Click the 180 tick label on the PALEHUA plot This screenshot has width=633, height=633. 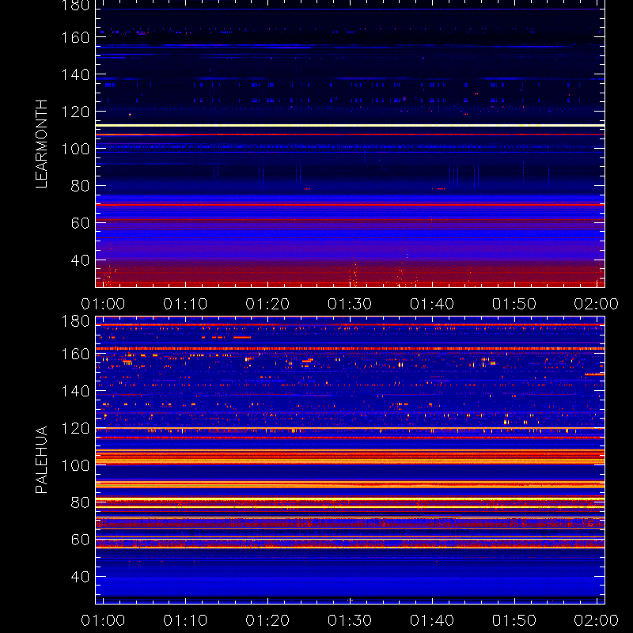(75, 321)
